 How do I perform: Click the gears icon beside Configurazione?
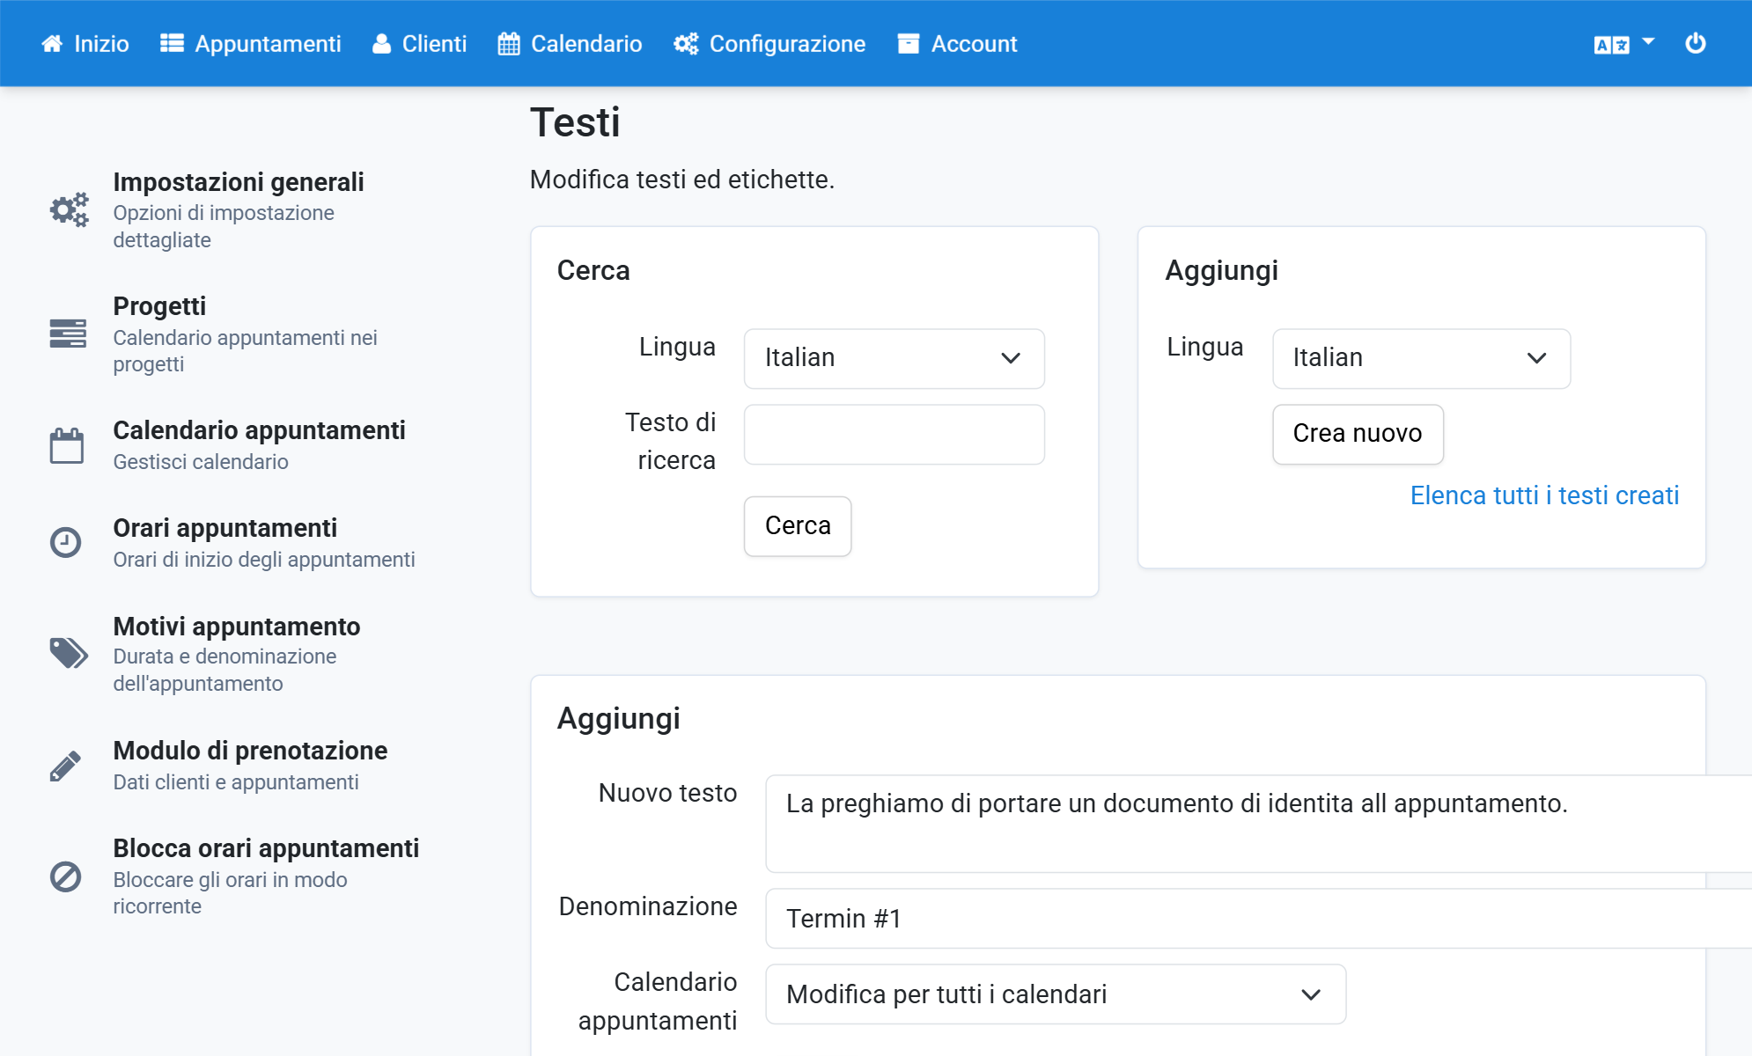pos(686,44)
